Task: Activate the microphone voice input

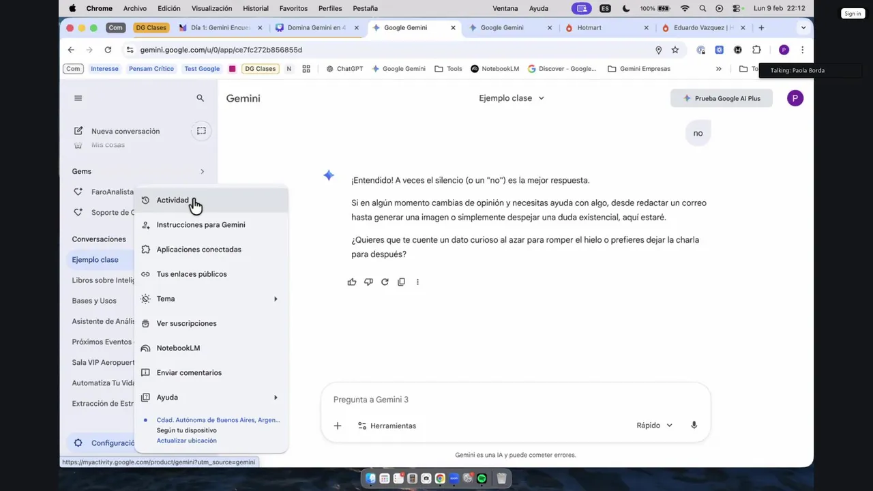Action: [694, 426]
